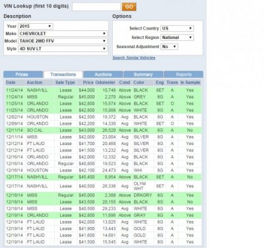
Task: Sort by the Price column header
Action: click(88, 82)
